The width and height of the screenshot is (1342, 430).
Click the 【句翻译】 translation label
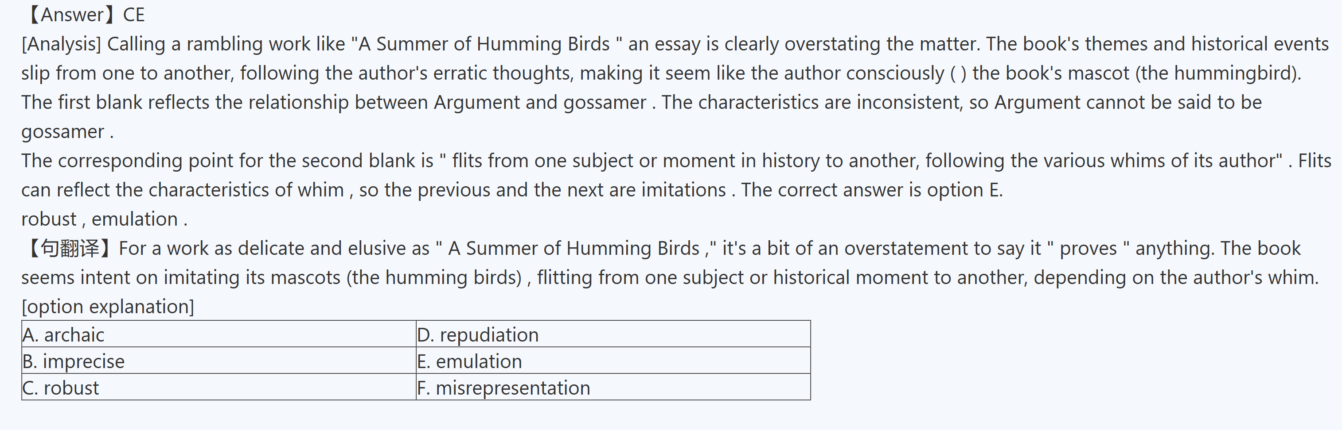point(69,248)
